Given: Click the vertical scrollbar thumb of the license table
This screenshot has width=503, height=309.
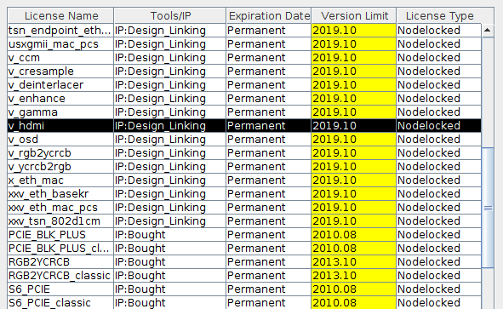Looking at the screenshot, I should tap(488, 208).
